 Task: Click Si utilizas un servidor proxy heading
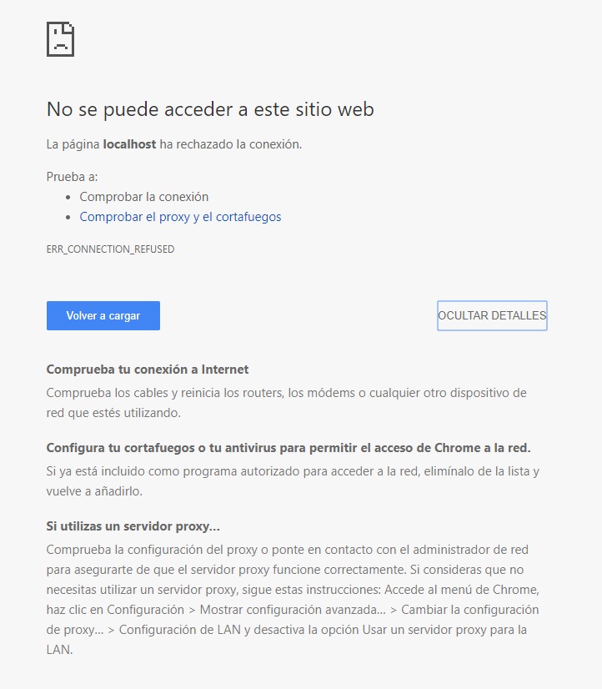point(133,526)
